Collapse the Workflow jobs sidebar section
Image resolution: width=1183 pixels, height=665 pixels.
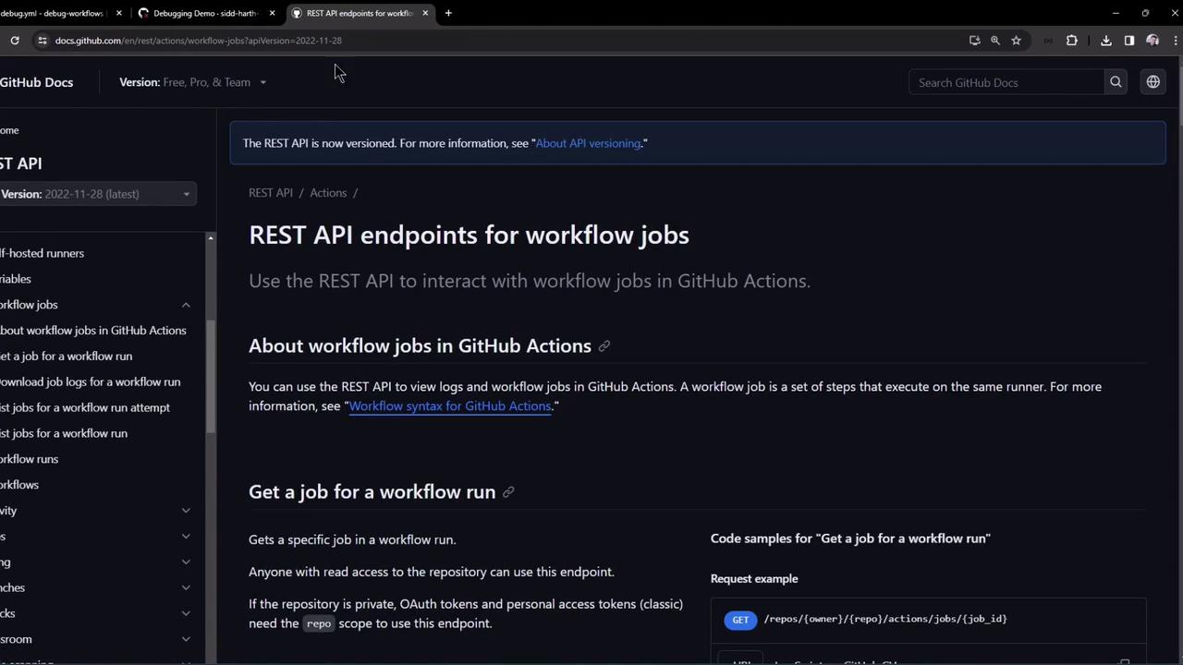click(x=186, y=305)
